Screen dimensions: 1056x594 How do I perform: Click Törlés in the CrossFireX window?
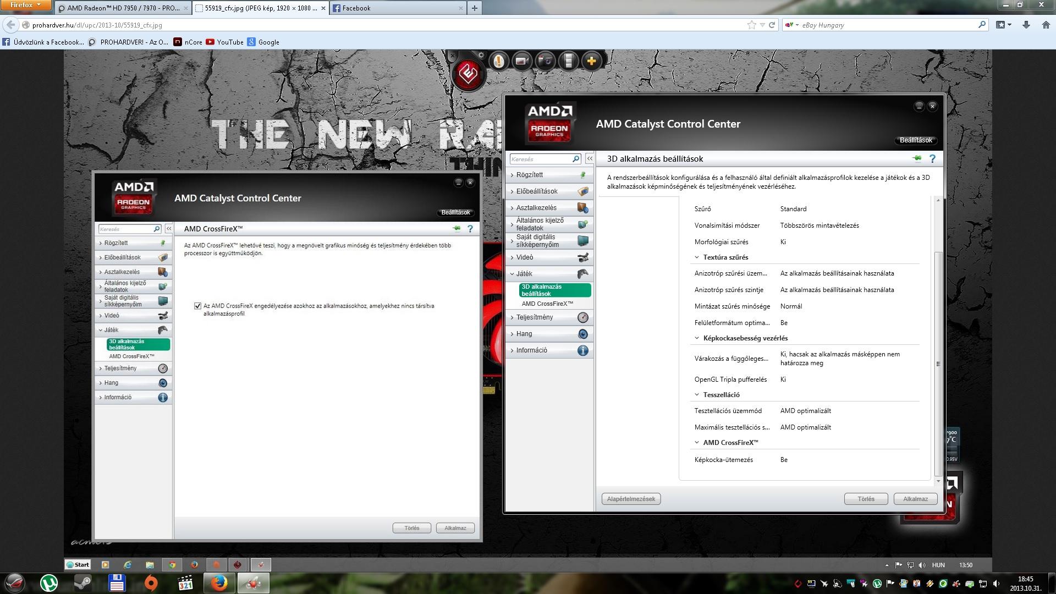click(411, 528)
